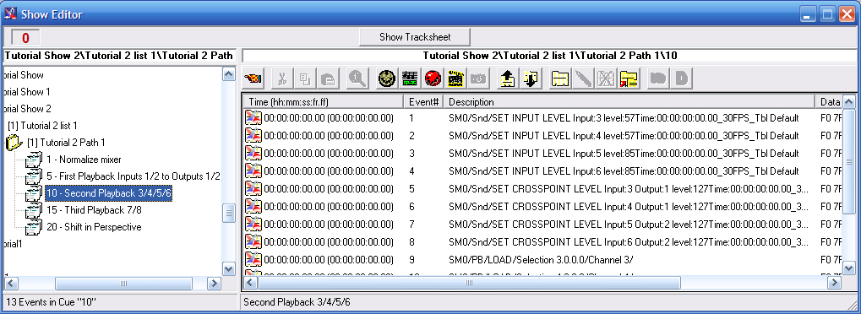Click the tree panel horizontal scroll-right arrow
Screen dimensions: 861x314
coord(214,284)
